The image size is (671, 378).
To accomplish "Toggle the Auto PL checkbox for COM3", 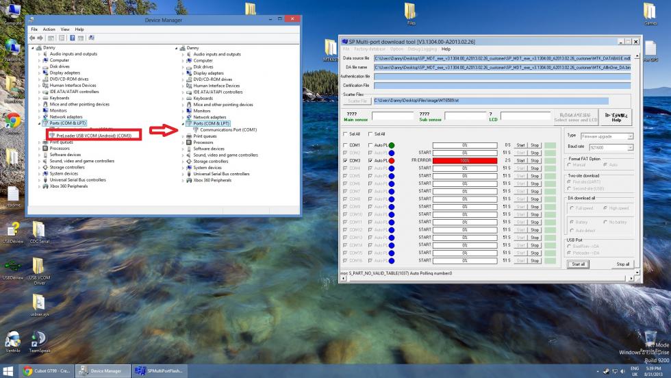I will (370, 160).
